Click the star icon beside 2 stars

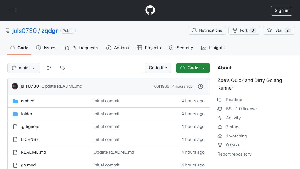(x=220, y=127)
